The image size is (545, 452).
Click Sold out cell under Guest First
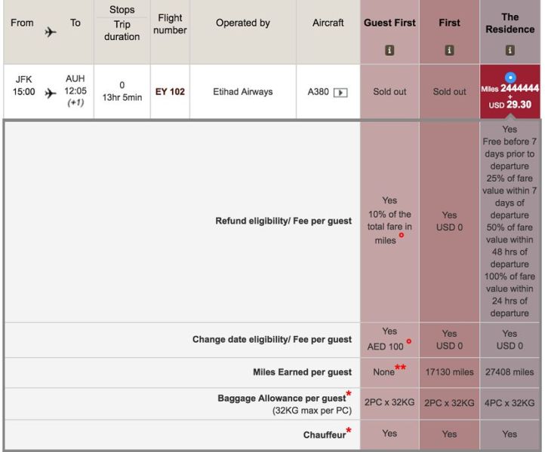(x=390, y=92)
